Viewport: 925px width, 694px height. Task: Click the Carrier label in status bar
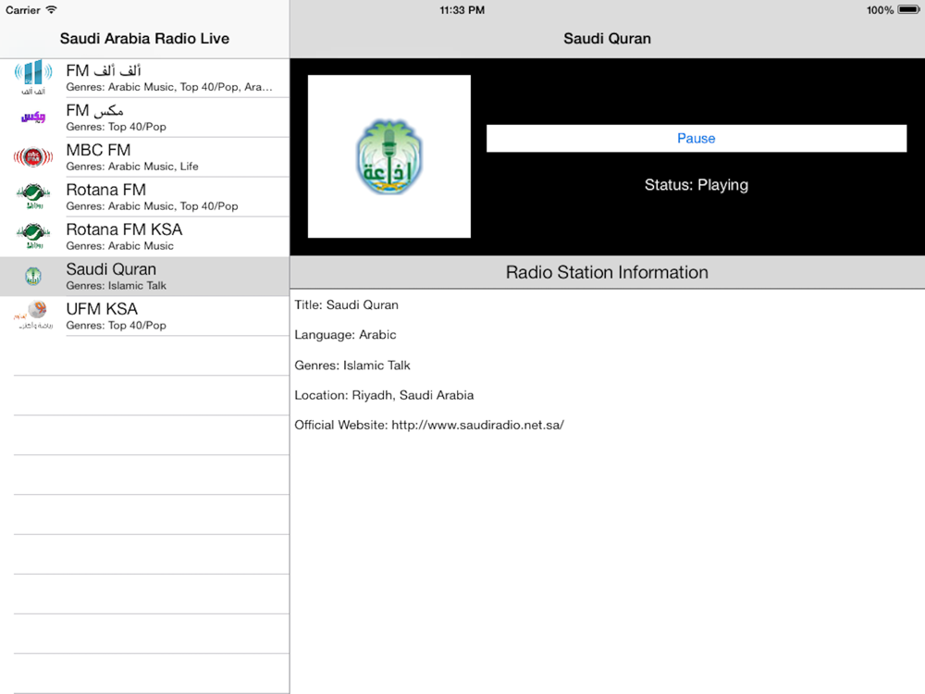(23, 10)
